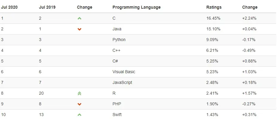
Task: Select the 16.45% rating value for C
Action: [x=213, y=18]
